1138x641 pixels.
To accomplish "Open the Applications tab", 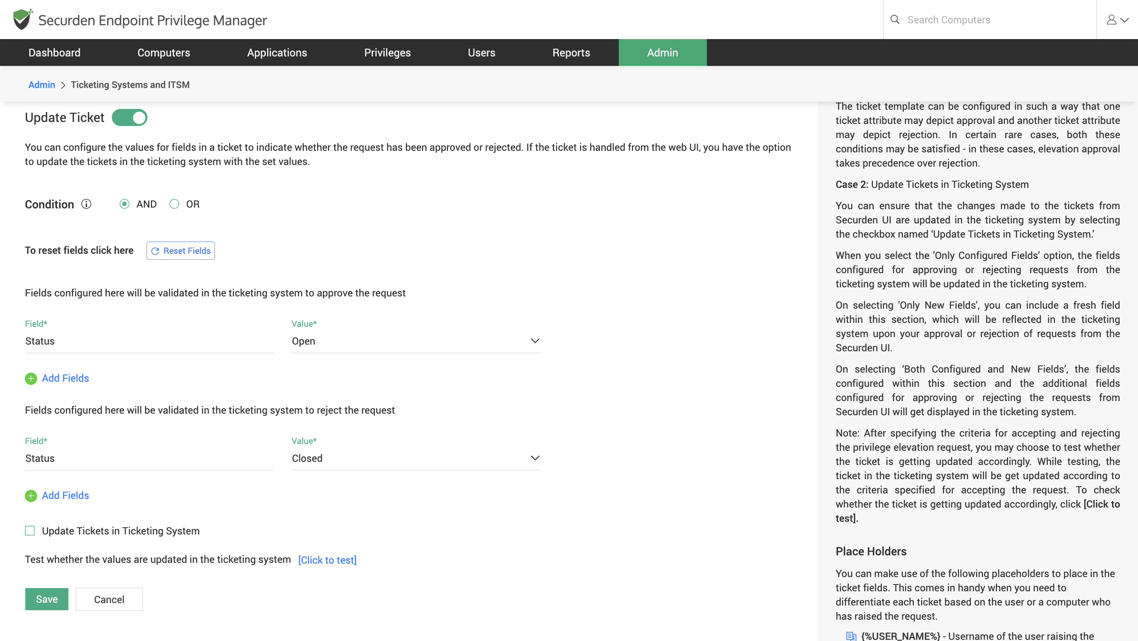I will 277,52.
